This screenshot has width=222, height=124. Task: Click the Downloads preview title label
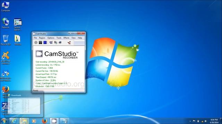(16, 95)
